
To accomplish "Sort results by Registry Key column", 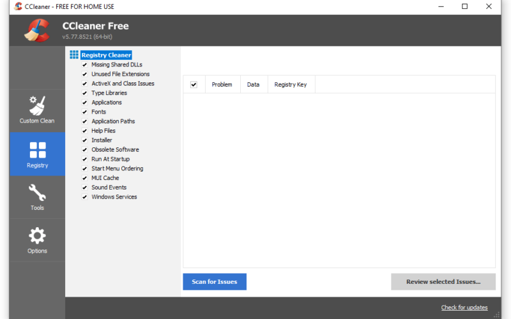I will (291, 85).
